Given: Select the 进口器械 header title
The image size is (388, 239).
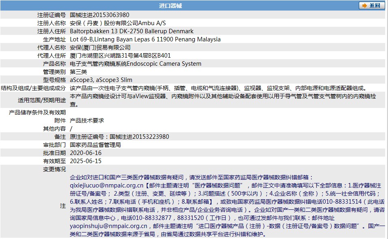Looking at the screenshot, I should (x=170, y=6).
